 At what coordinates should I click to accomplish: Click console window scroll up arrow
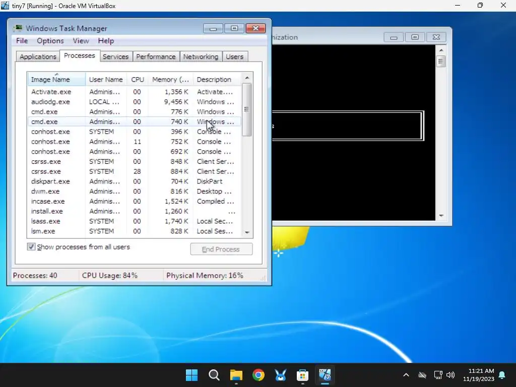tap(441, 50)
